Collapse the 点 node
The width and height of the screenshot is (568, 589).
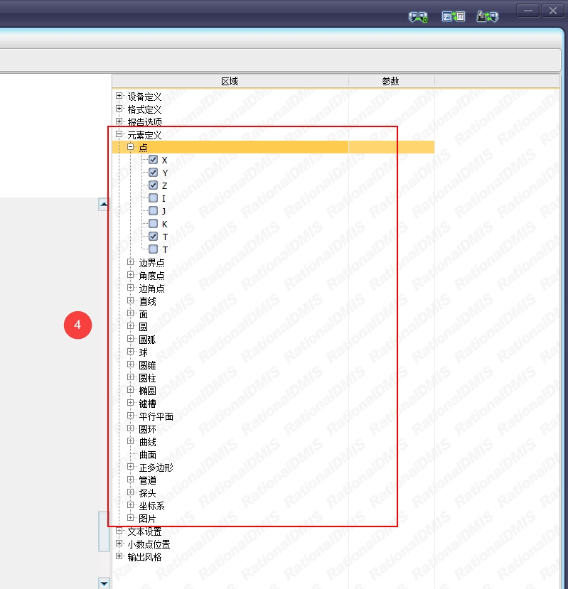(x=130, y=147)
